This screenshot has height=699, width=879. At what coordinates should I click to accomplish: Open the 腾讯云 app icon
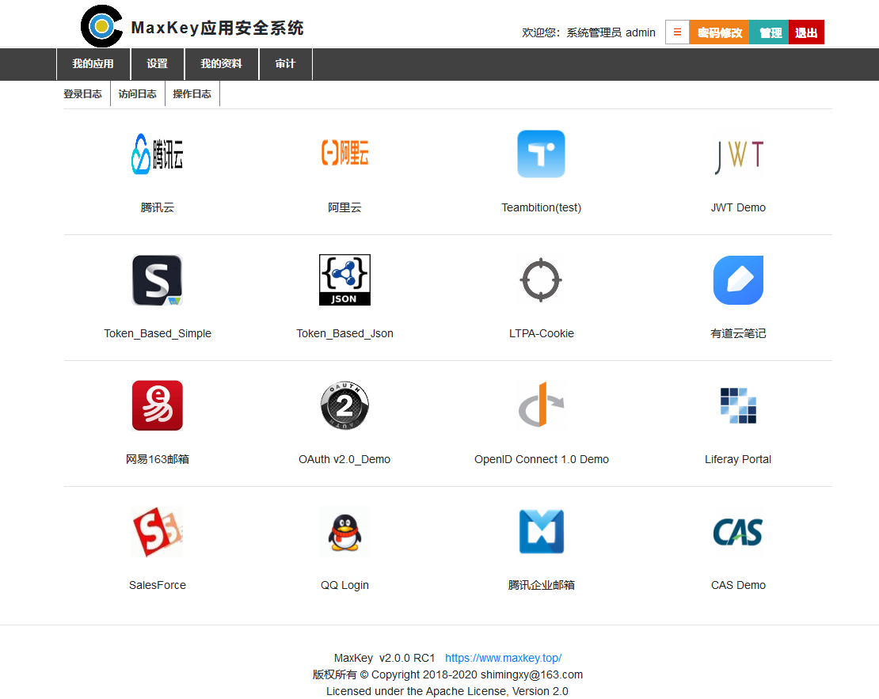pyautogui.click(x=157, y=154)
